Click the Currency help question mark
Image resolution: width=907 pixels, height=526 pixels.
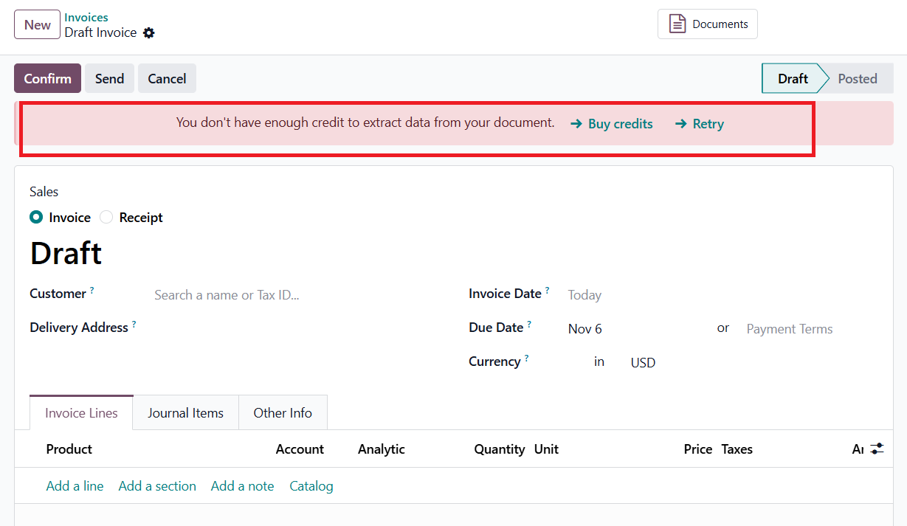pyautogui.click(x=527, y=359)
